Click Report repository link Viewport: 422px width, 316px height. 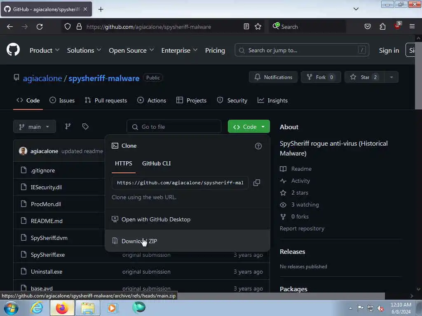302,228
